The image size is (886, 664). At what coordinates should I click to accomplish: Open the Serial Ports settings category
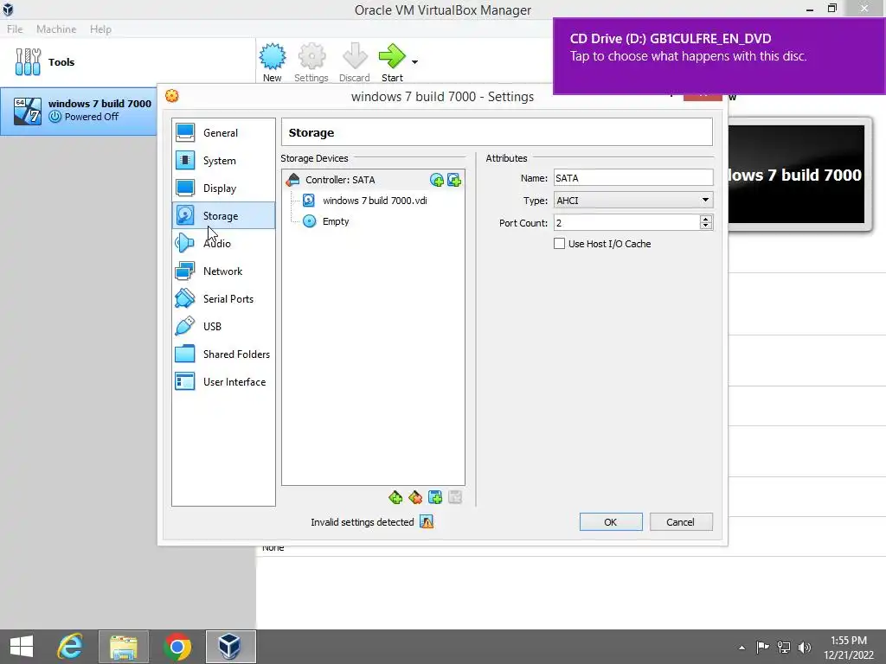[223, 298]
